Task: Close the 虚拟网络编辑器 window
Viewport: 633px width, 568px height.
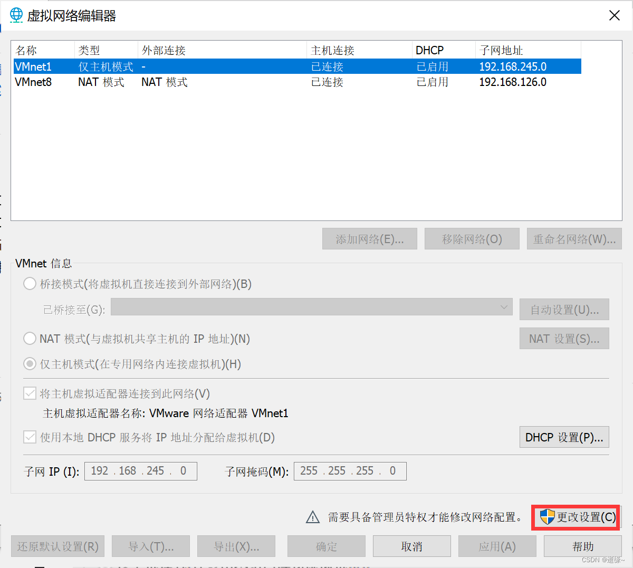Action: (615, 15)
